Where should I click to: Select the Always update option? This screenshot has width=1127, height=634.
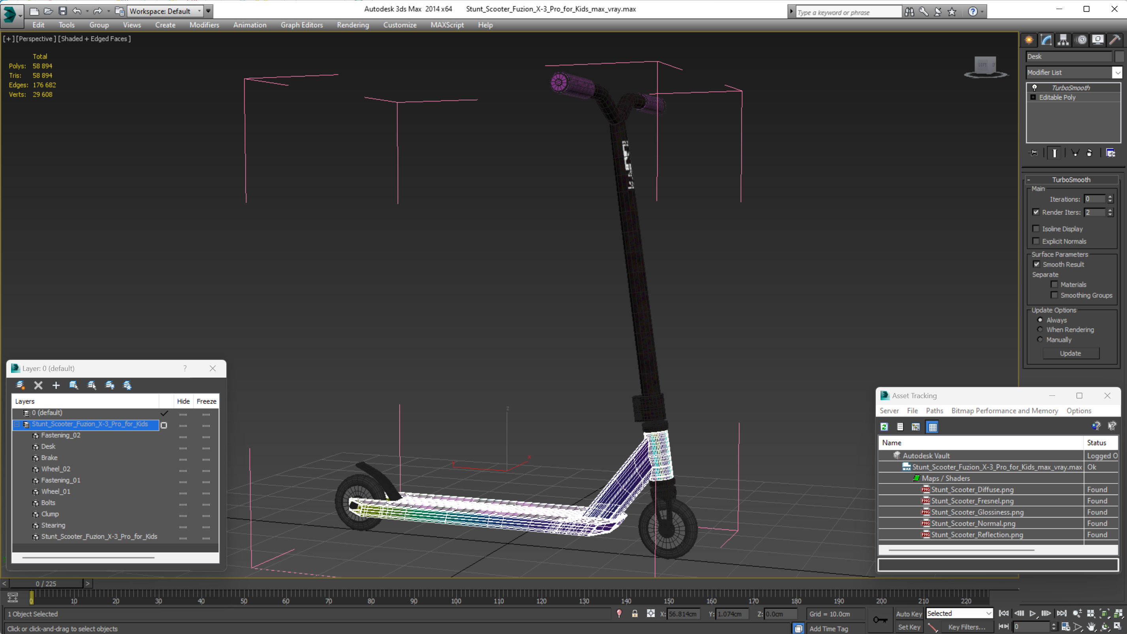[1040, 320]
